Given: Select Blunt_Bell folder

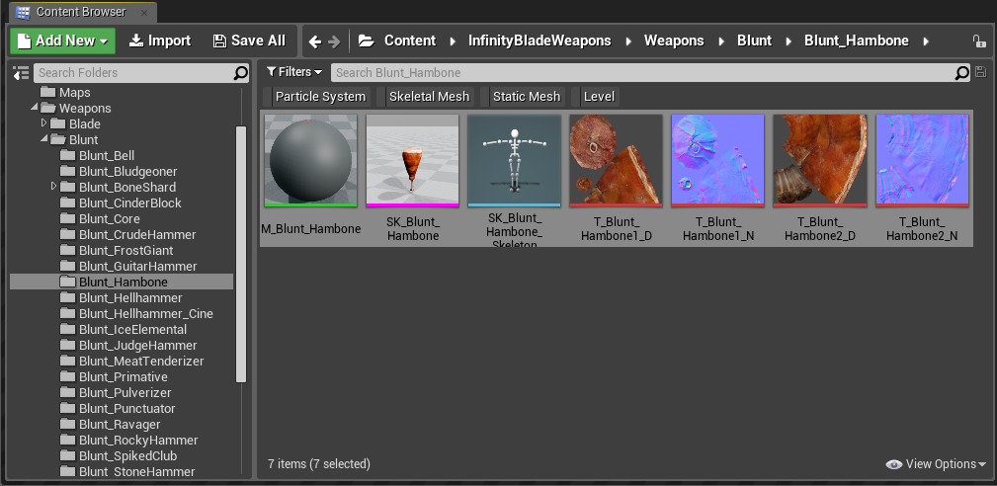Looking at the screenshot, I should [98, 156].
